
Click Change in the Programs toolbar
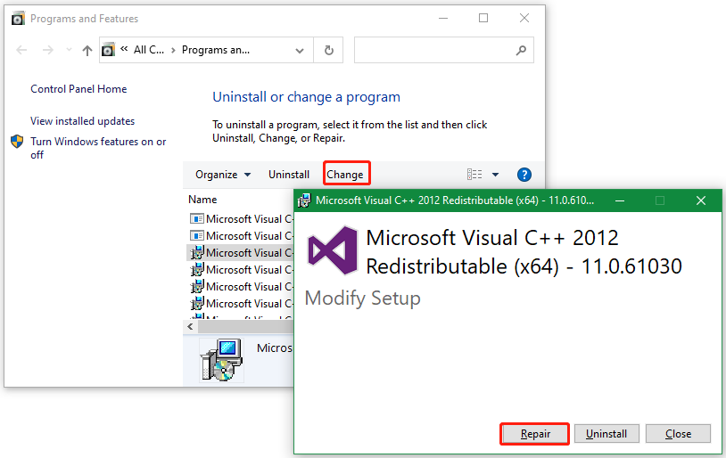345,175
